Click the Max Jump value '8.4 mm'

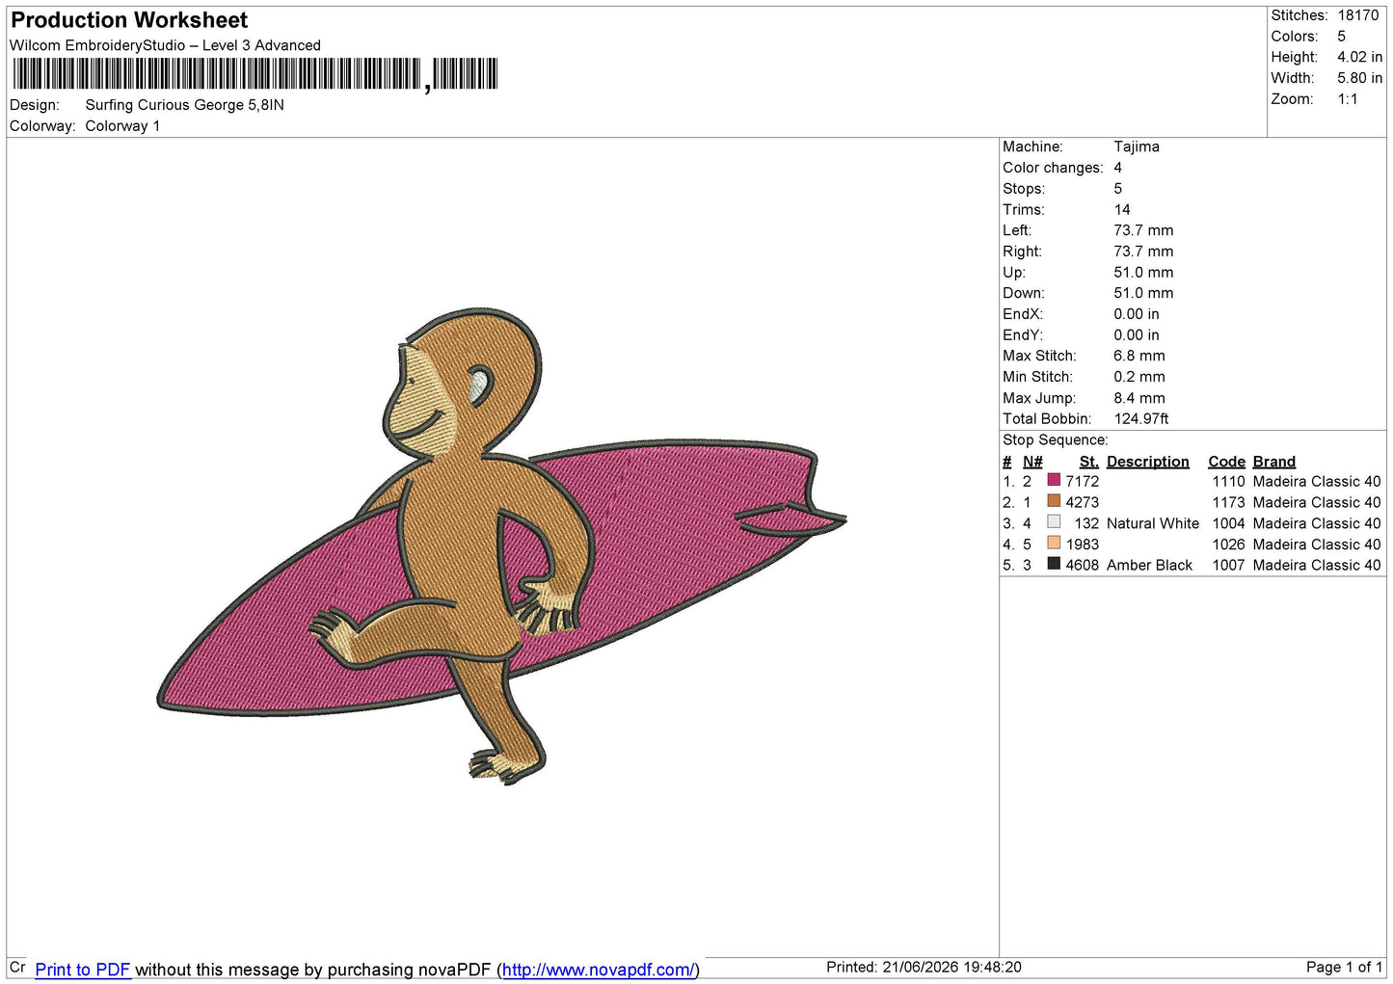click(x=1139, y=398)
